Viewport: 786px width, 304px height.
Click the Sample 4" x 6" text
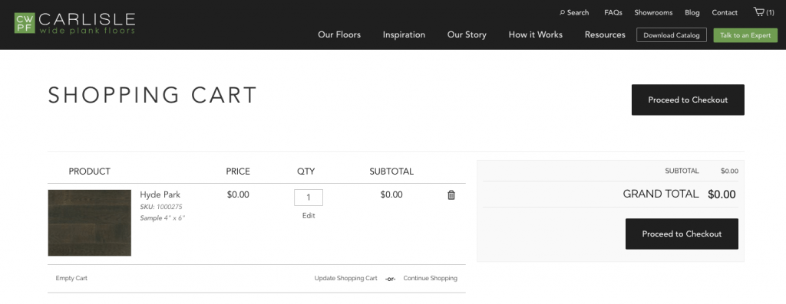point(163,218)
